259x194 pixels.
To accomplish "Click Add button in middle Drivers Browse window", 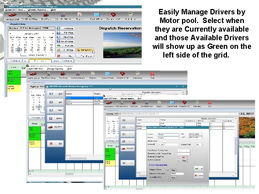I will tap(55, 94).
